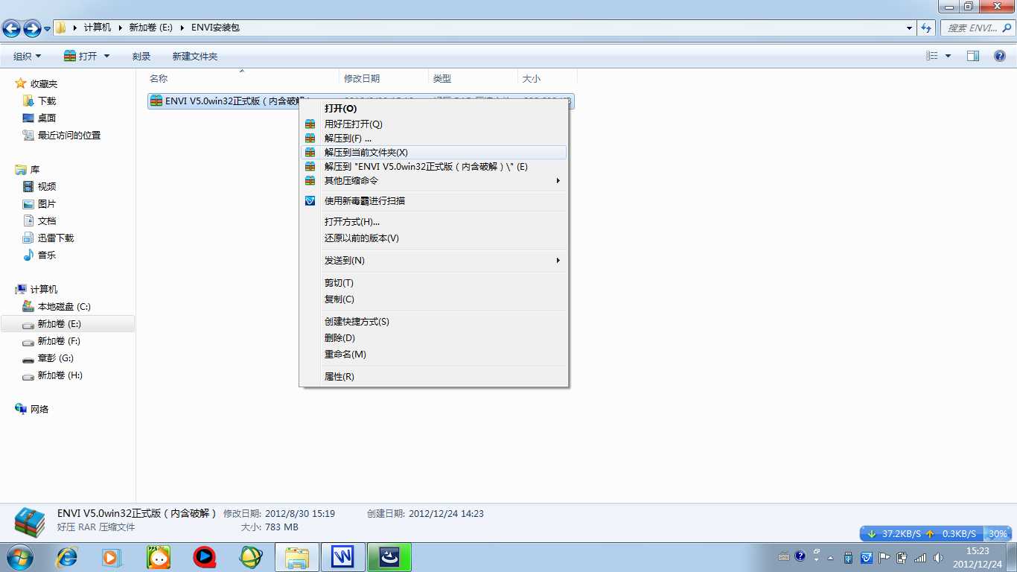This screenshot has width=1017, height=572.
Task: Choose 解压到当前文件夹(X) from the context menu
Action: pyautogui.click(x=433, y=152)
